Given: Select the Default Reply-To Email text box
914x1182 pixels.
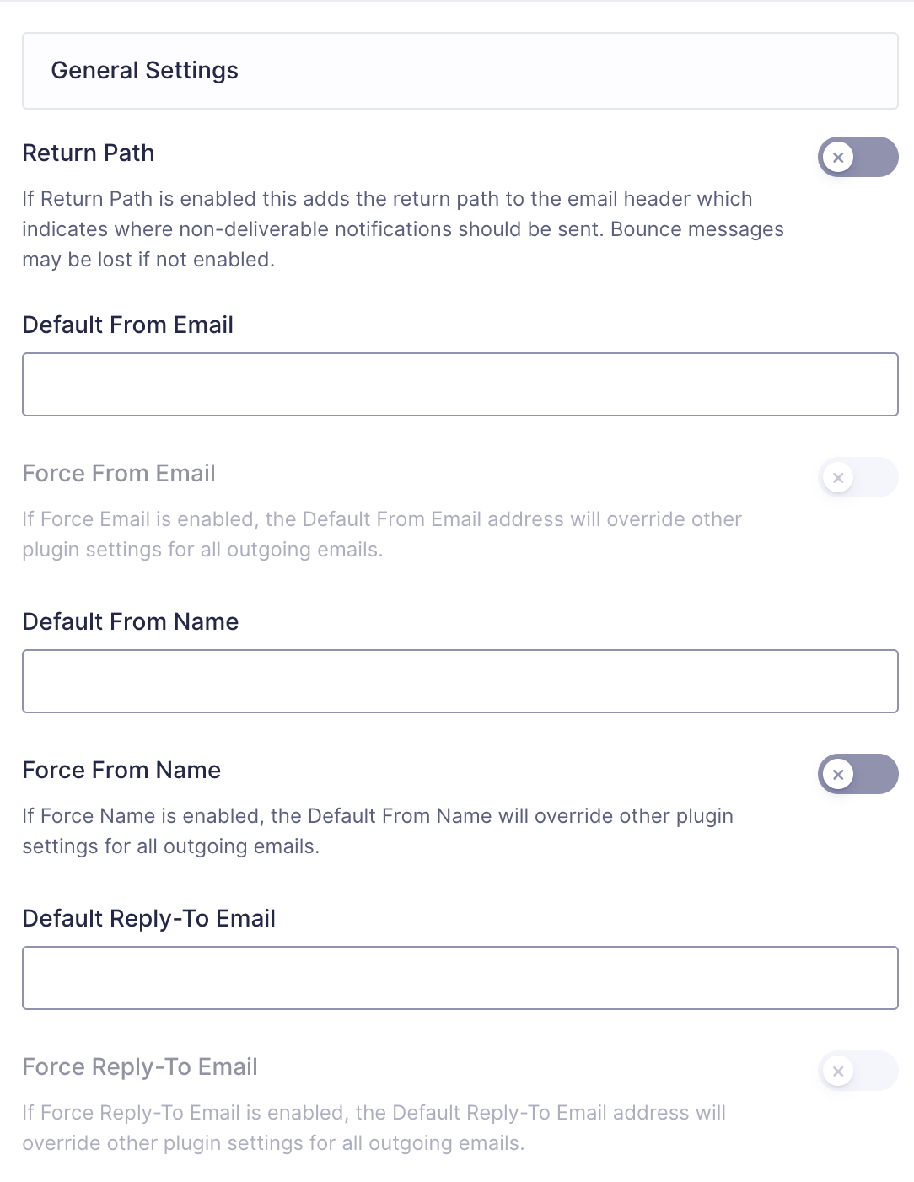Looking at the screenshot, I should pyautogui.click(x=460, y=978).
